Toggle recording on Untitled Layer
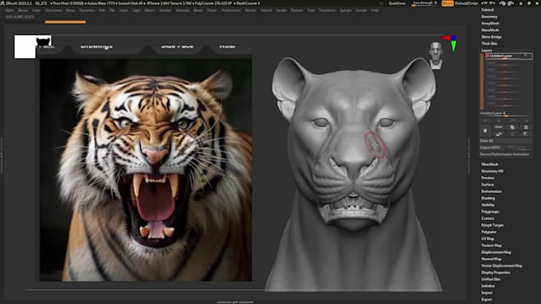This screenshot has height=304, width=541. 488,56
